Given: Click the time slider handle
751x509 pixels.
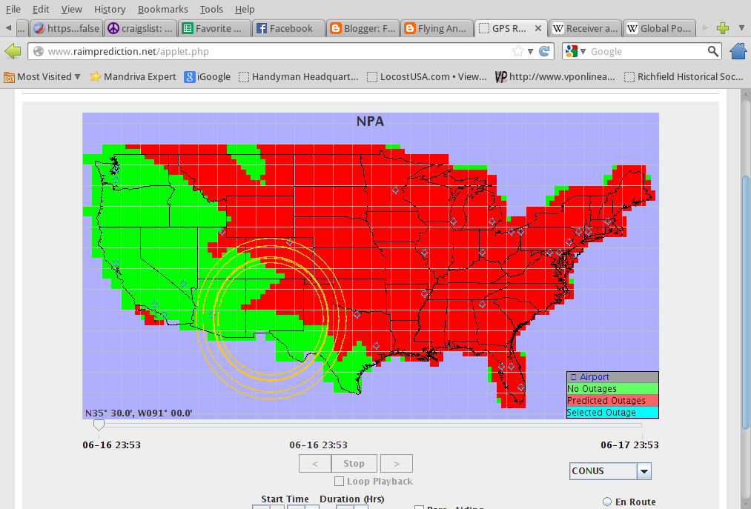Looking at the screenshot, I should [99, 425].
